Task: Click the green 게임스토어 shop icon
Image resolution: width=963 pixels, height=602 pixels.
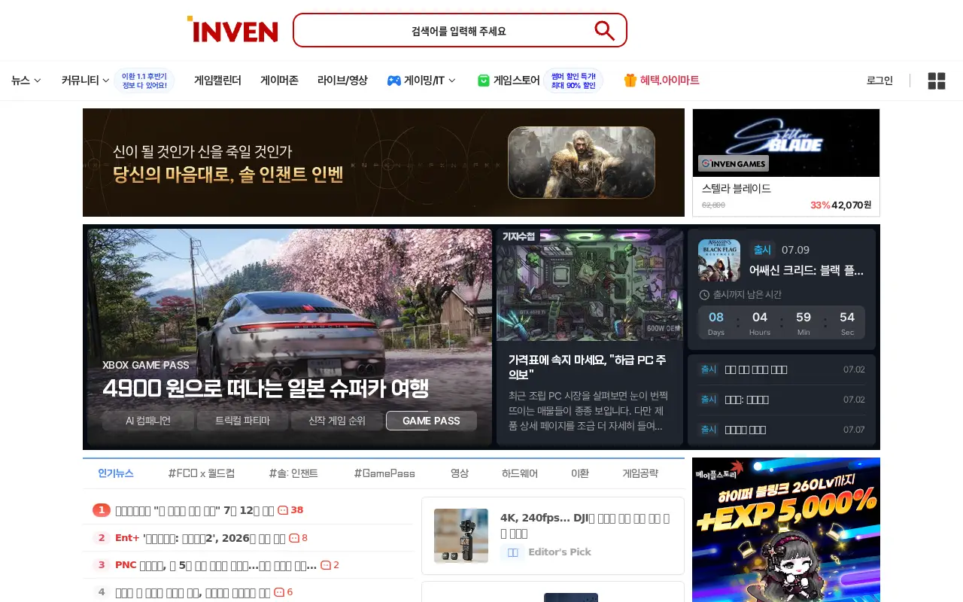Action: coord(484,81)
